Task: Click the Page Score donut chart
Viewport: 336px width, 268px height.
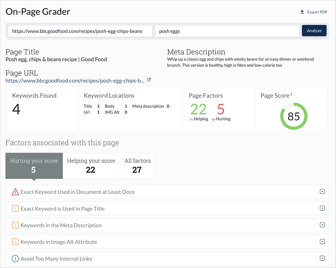Action: pos(294,116)
